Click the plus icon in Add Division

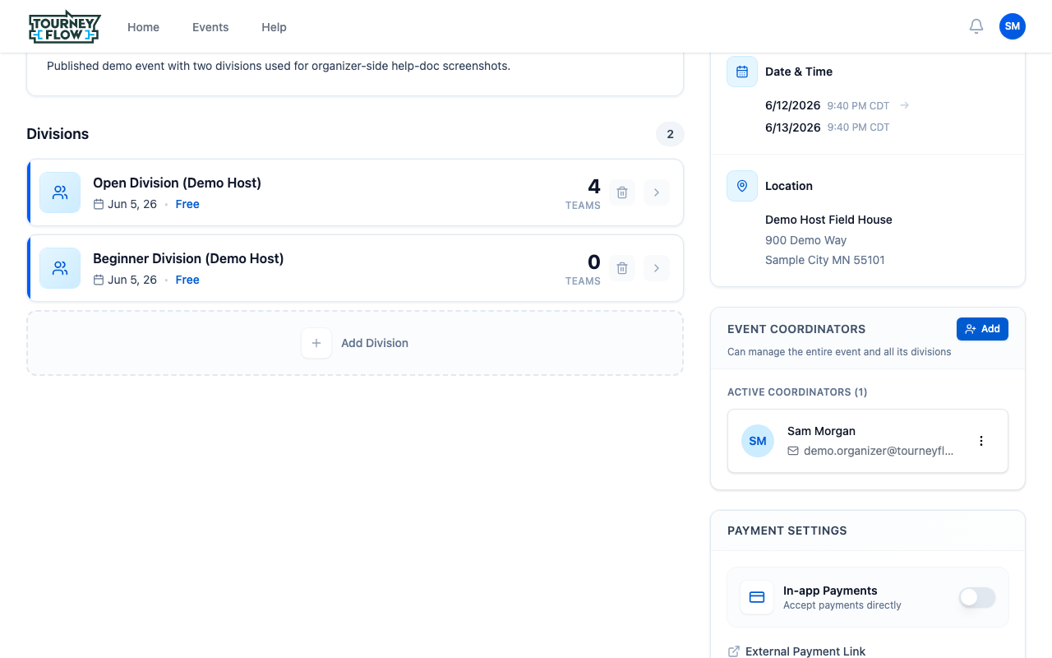pos(316,343)
